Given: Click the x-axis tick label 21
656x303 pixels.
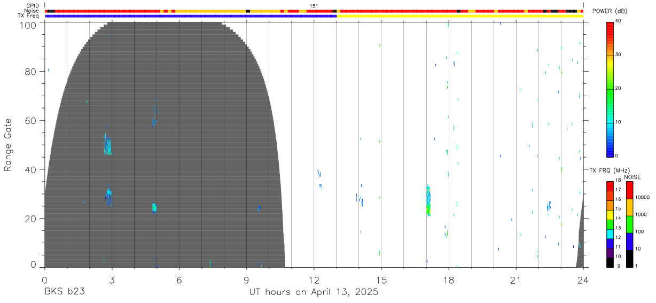Looking at the screenshot, I should point(516,280).
